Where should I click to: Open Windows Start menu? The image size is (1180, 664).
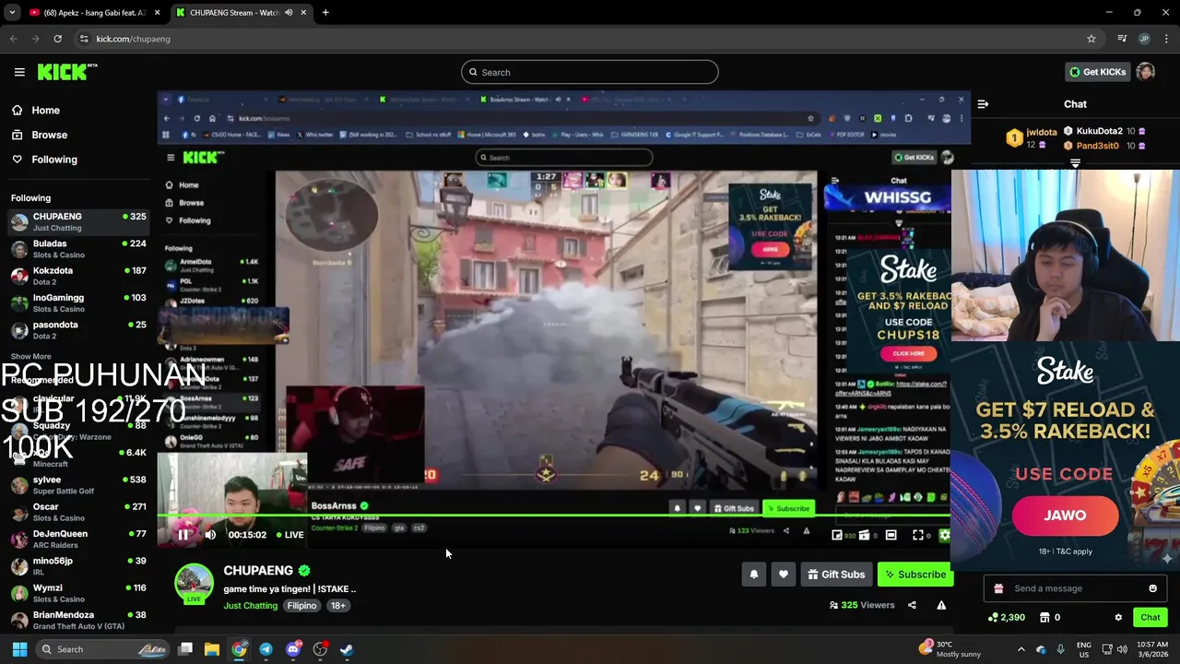pyautogui.click(x=19, y=649)
